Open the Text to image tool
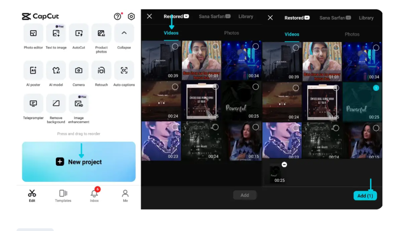 tap(56, 34)
